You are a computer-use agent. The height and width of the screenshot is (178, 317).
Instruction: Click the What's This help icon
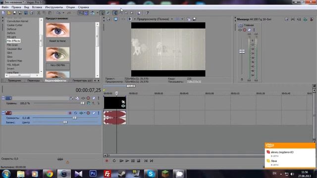[147, 13]
